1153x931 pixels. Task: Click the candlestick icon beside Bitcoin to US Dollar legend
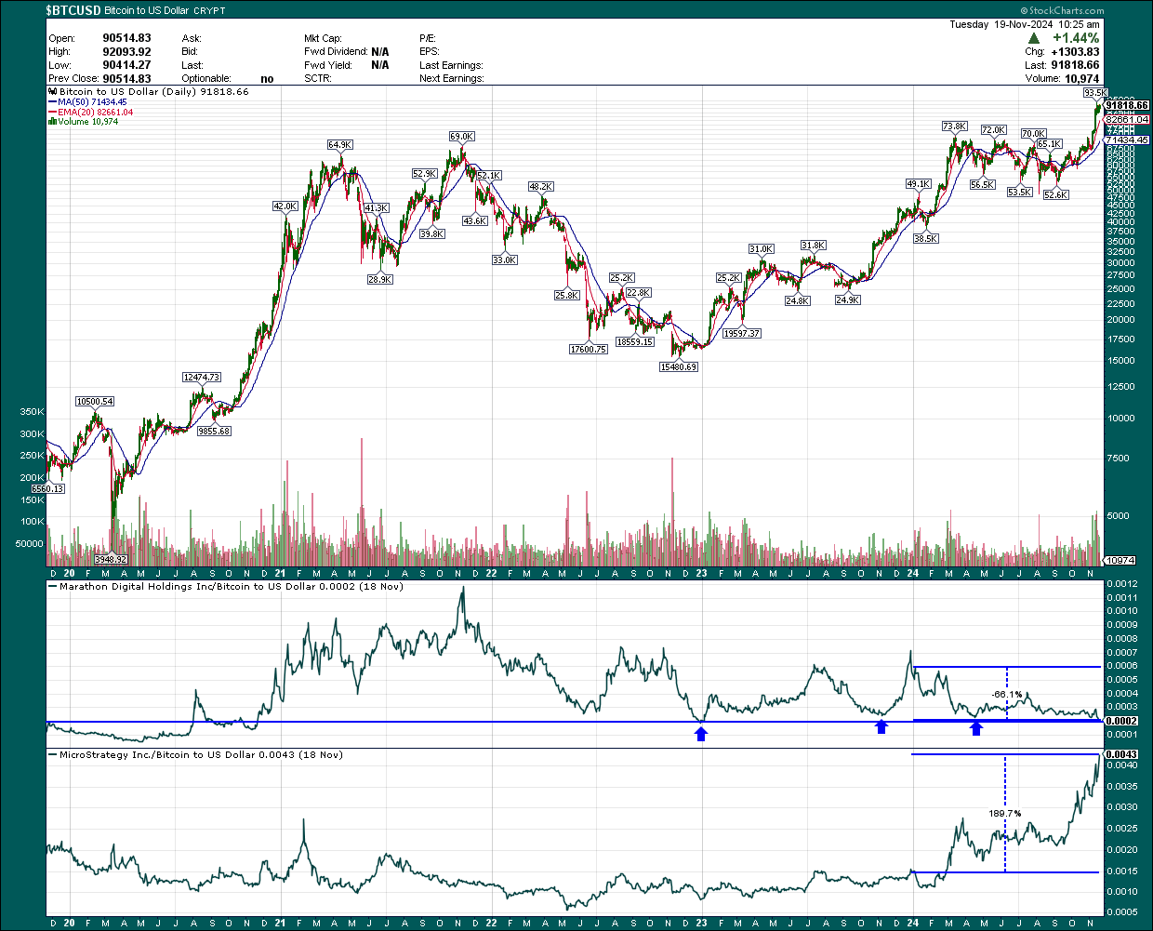51,91
